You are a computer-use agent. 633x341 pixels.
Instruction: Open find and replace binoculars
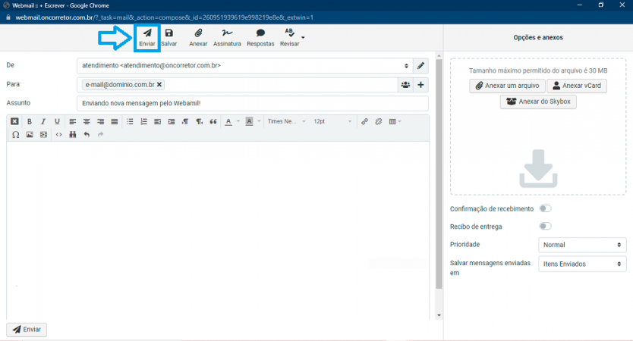click(73, 135)
